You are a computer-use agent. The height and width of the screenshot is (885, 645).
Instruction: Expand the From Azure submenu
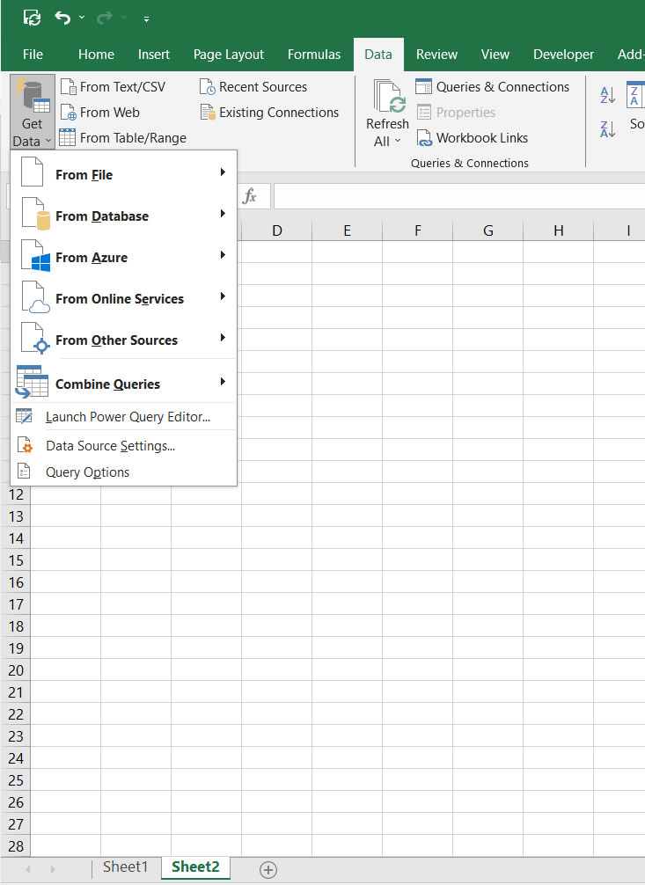click(x=123, y=256)
